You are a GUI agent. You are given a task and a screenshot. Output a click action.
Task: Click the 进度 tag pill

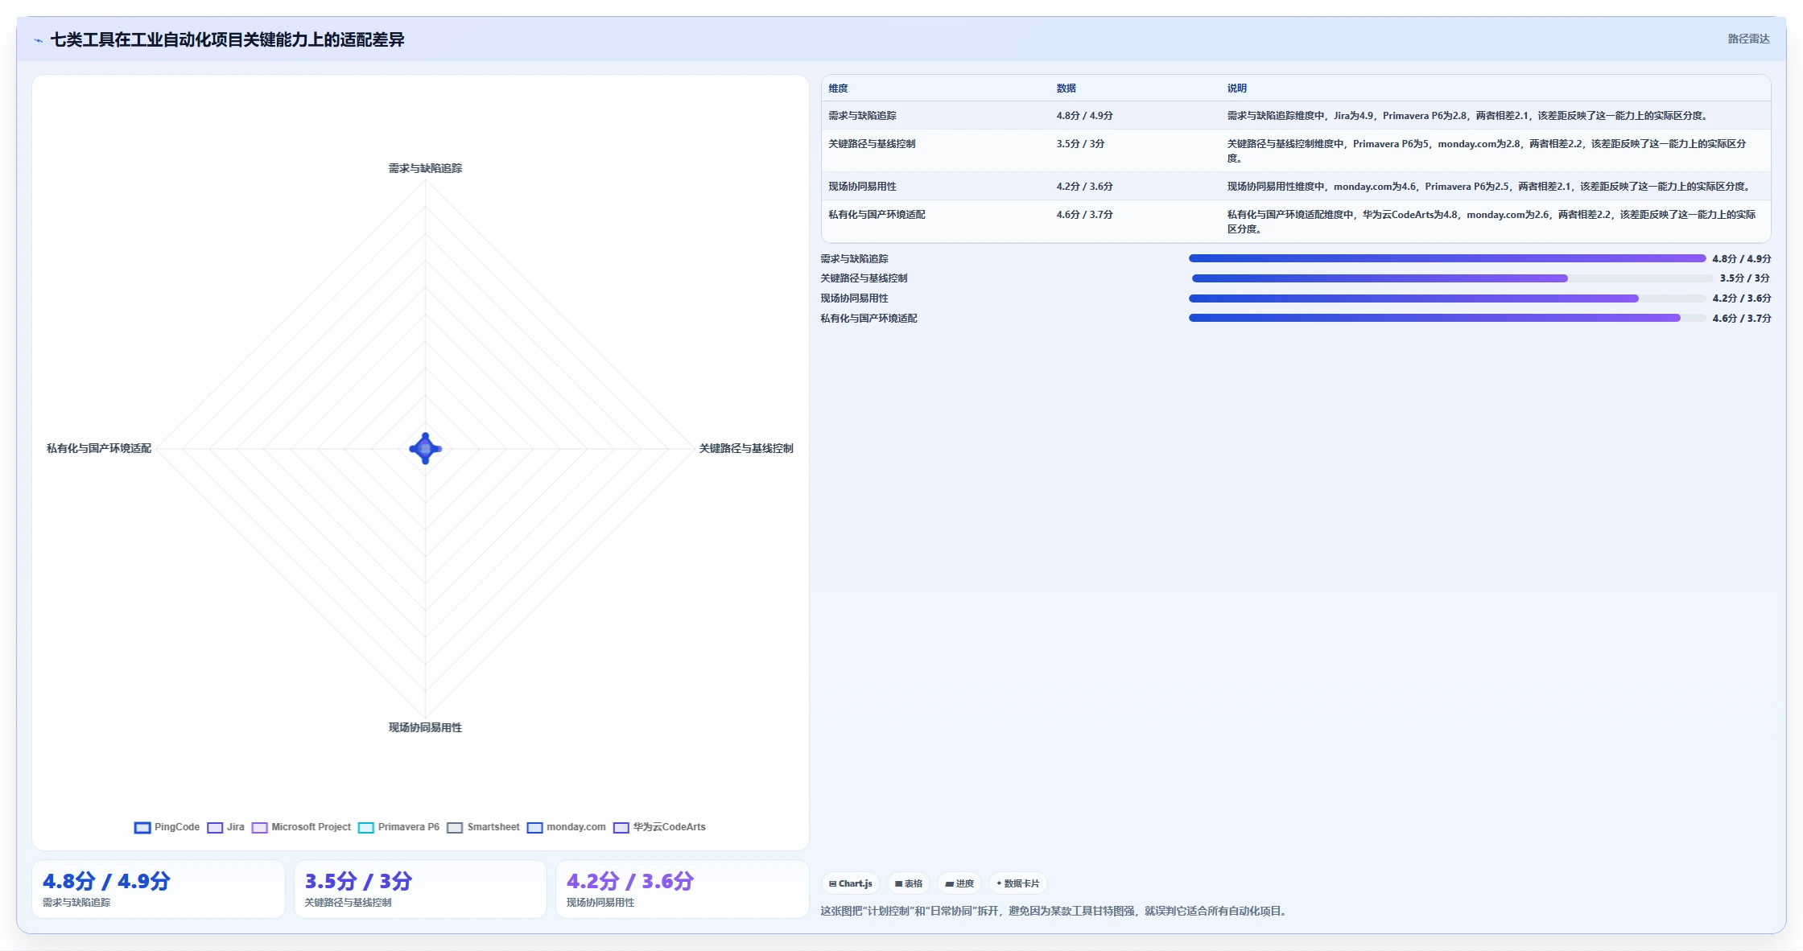tap(959, 883)
